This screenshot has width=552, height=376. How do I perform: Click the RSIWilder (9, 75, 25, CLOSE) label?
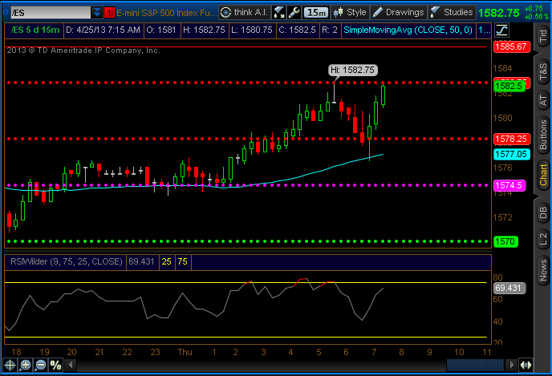(x=66, y=261)
